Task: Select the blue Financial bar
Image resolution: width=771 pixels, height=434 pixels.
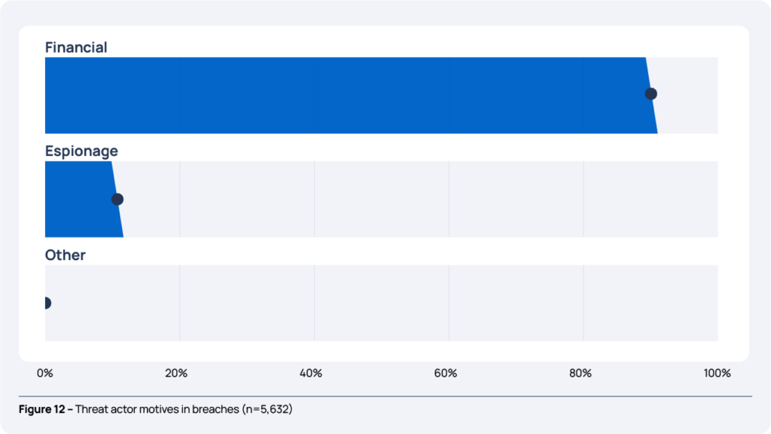Action: click(339, 96)
